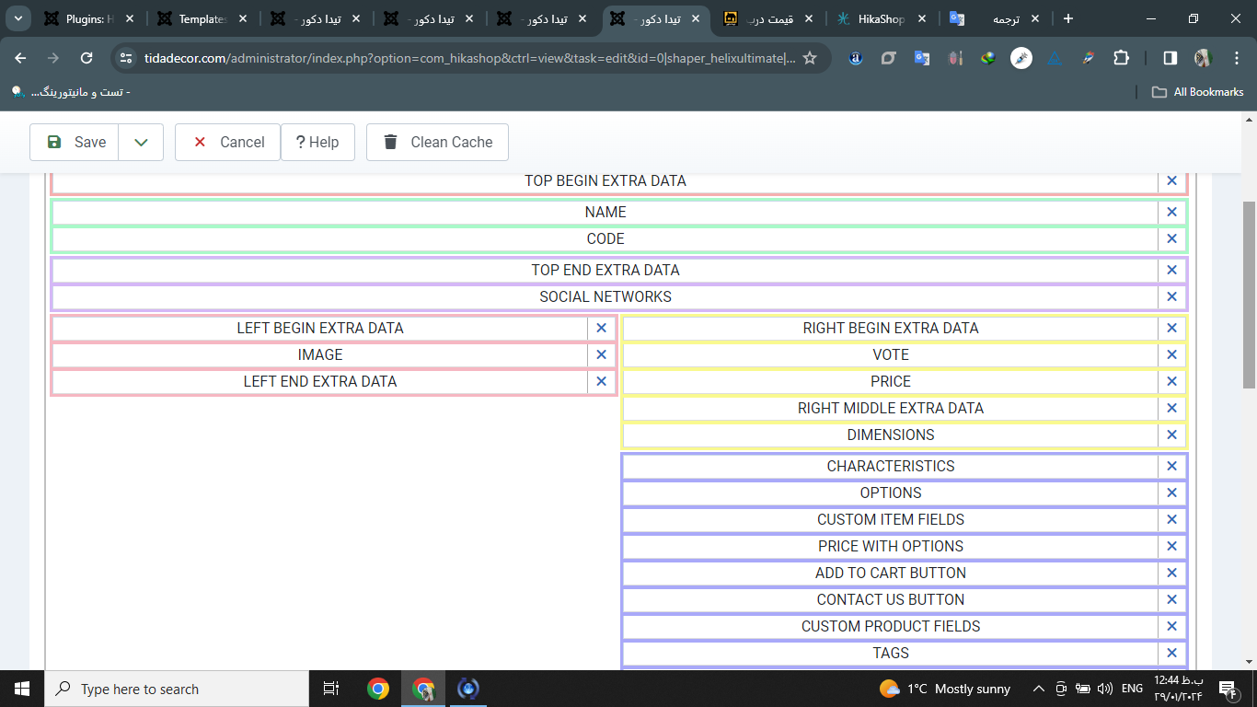Delete the IMAGE block using its X

tap(601, 354)
